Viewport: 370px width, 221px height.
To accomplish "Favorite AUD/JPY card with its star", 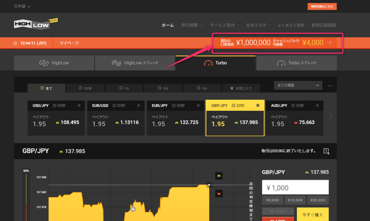I will pyautogui.click(x=318, y=106).
